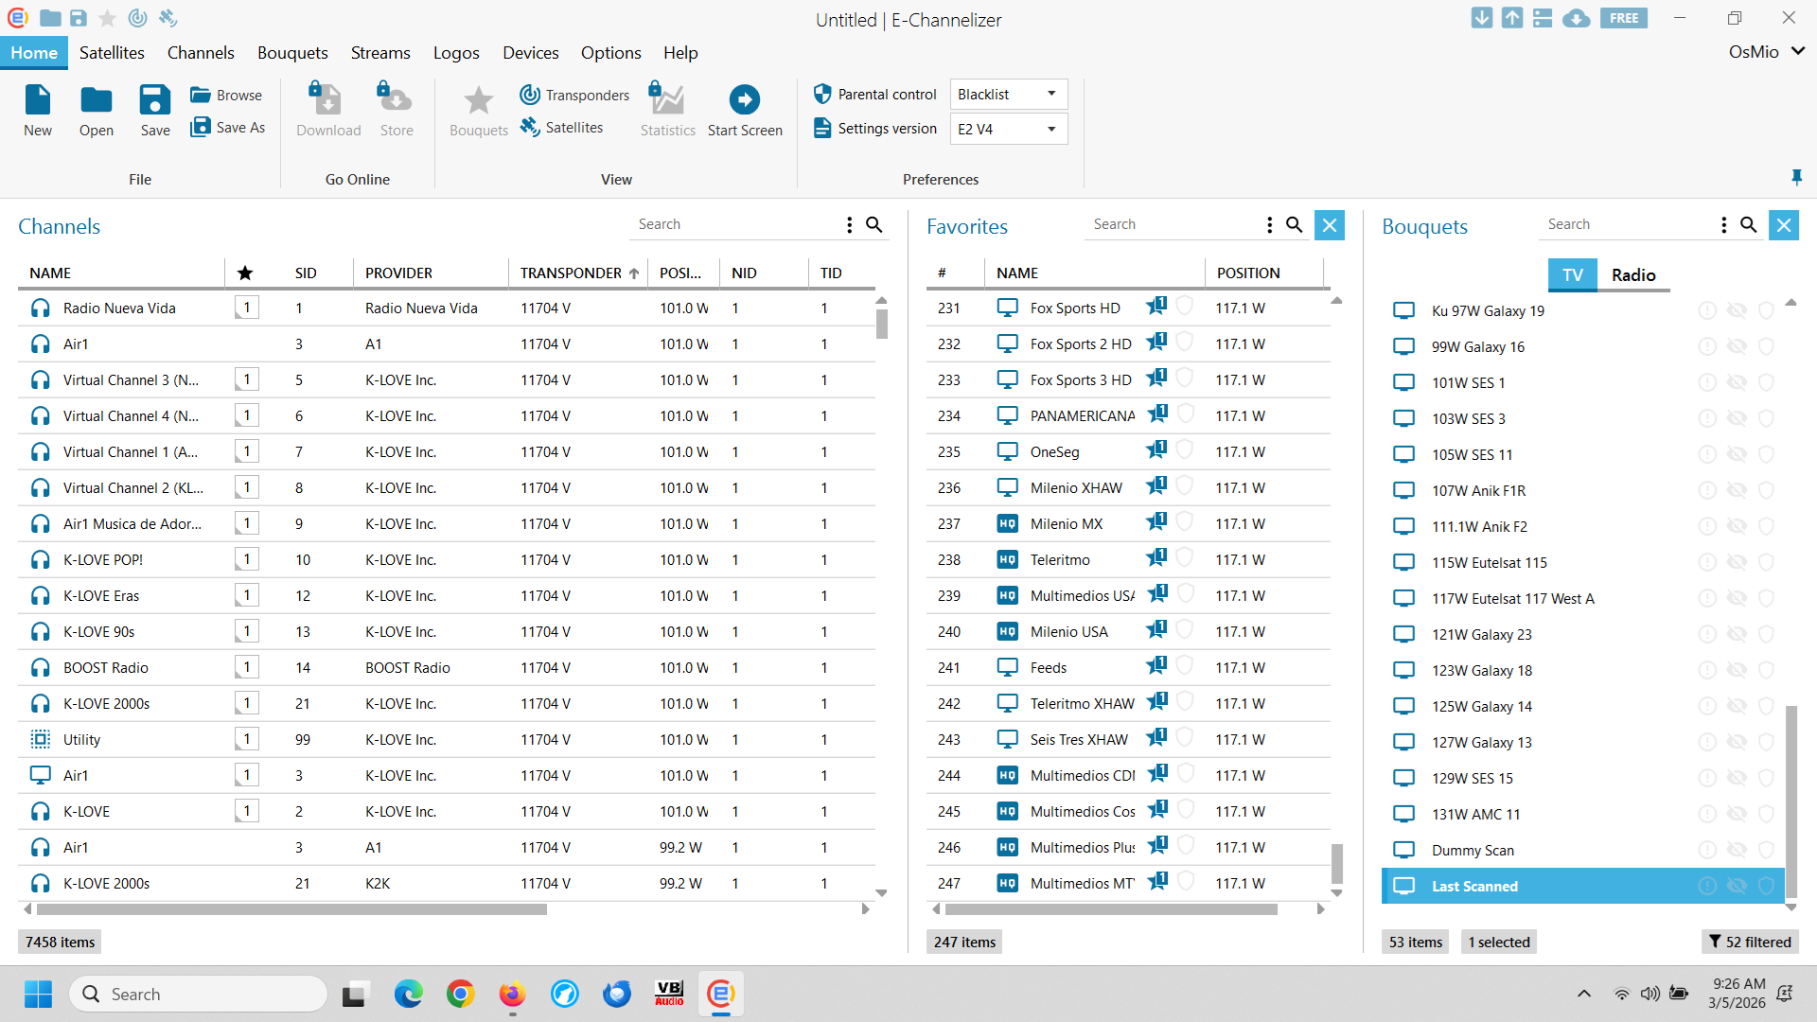Viewport: 1817px width, 1022px height.
Task: Switch the Bouquets panel to the Radio tab
Action: (1633, 274)
